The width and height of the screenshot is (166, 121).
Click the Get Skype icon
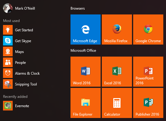click(8, 41)
